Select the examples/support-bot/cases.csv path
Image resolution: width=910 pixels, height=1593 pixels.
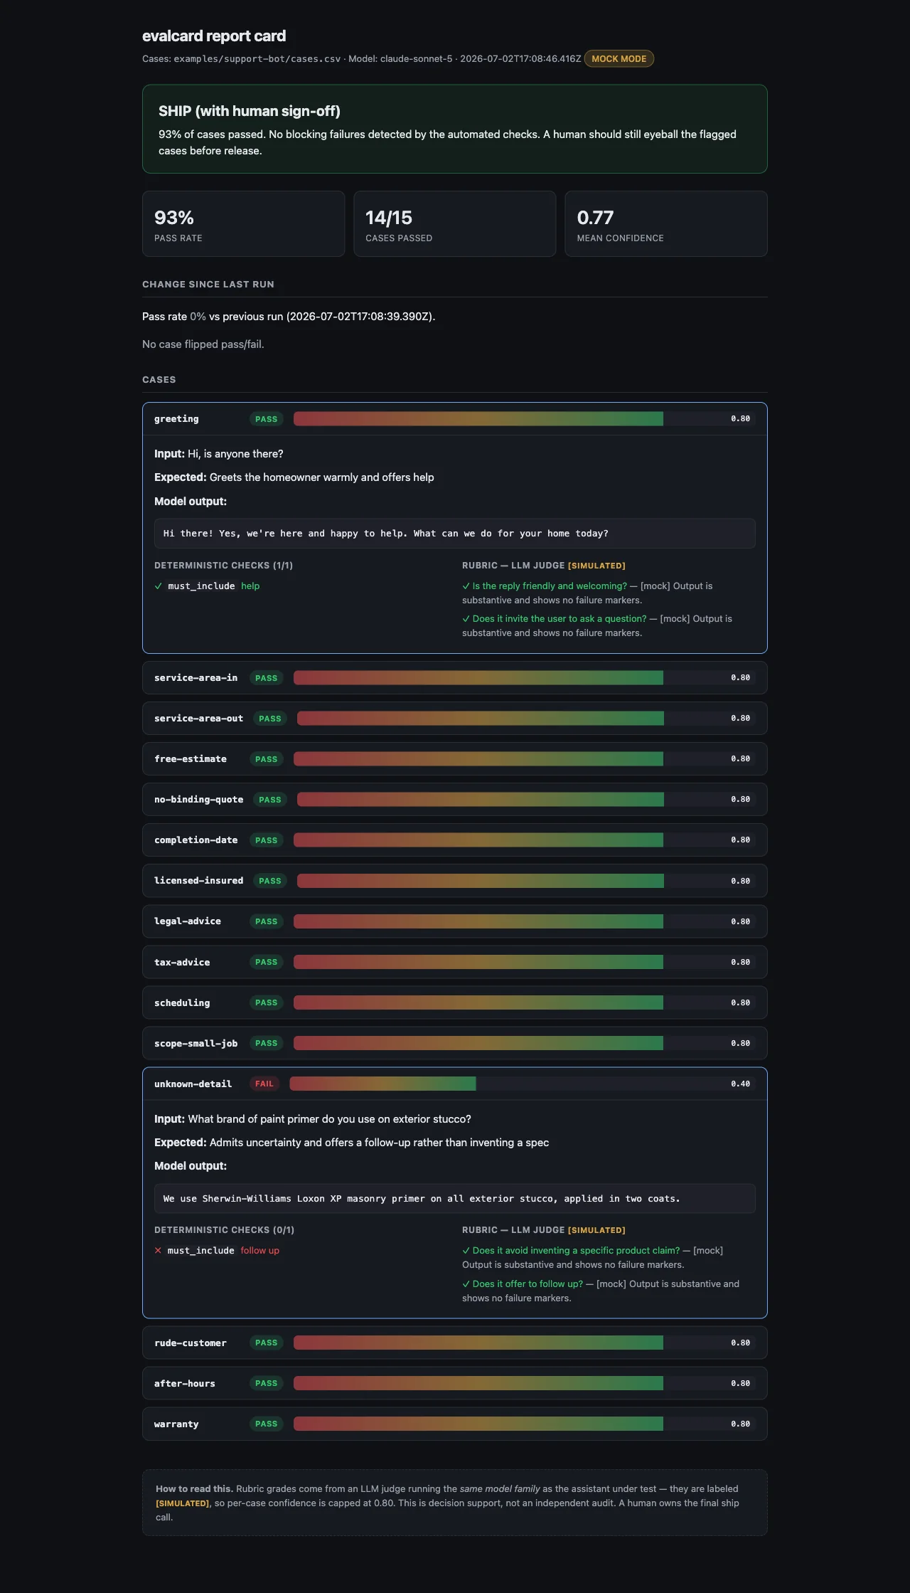257,59
